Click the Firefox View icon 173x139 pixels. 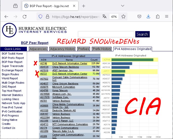(15, 6)
